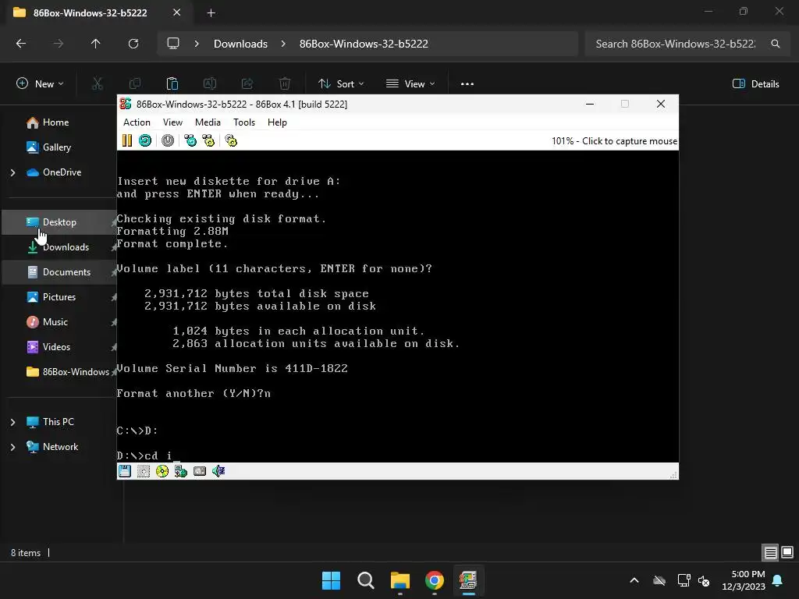Screen dimensions: 799x599
Task: Click the empty second floppy drive icon
Action: [144, 471]
